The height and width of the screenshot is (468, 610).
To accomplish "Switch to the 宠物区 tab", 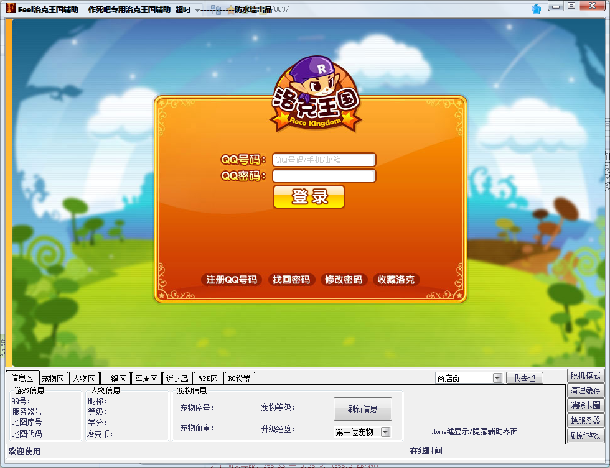I will (x=53, y=379).
